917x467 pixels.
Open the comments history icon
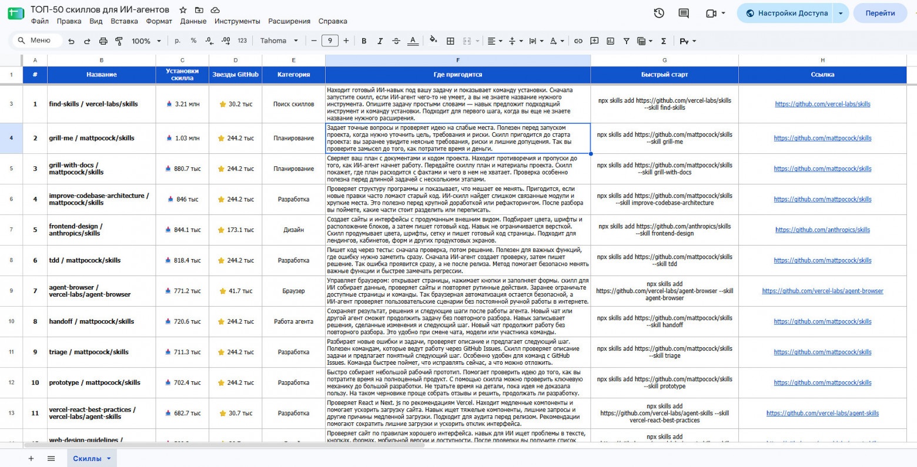click(x=684, y=13)
